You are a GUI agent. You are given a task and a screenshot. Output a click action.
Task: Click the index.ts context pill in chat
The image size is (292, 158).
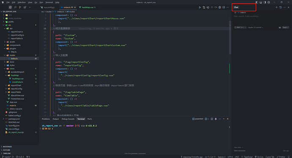pyautogui.click(x=242, y=12)
